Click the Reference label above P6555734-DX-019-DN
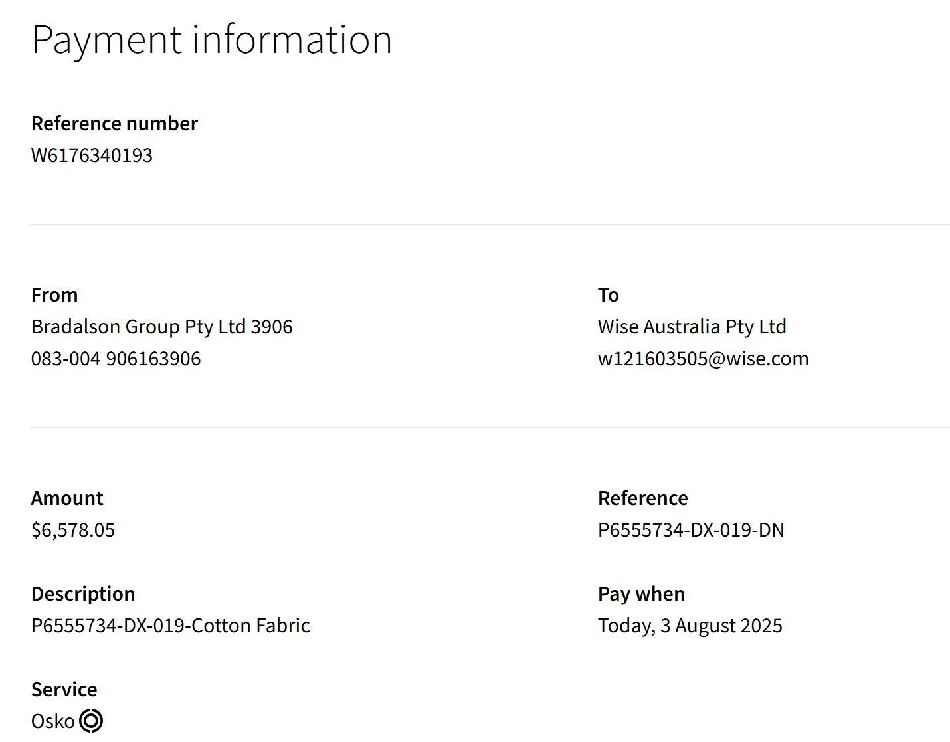Screen dimensions: 950x742 tap(643, 498)
